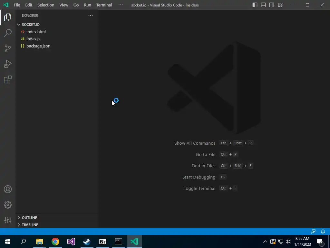Open 7-Zip from the taskbar
Viewport: 330px width, 248px height.
click(103, 242)
